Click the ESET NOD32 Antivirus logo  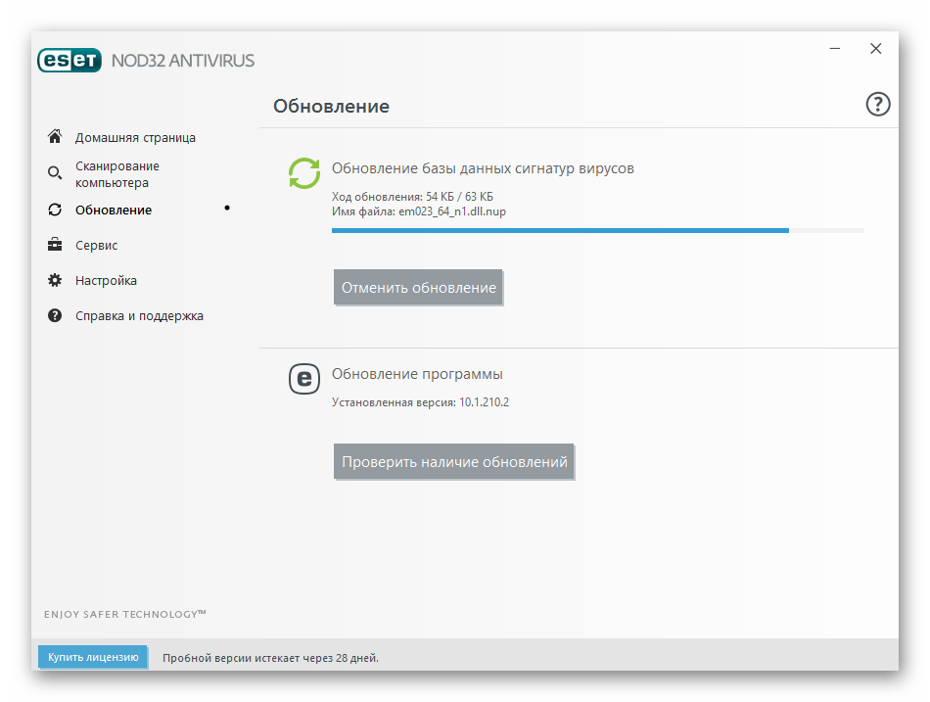point(146,61)
